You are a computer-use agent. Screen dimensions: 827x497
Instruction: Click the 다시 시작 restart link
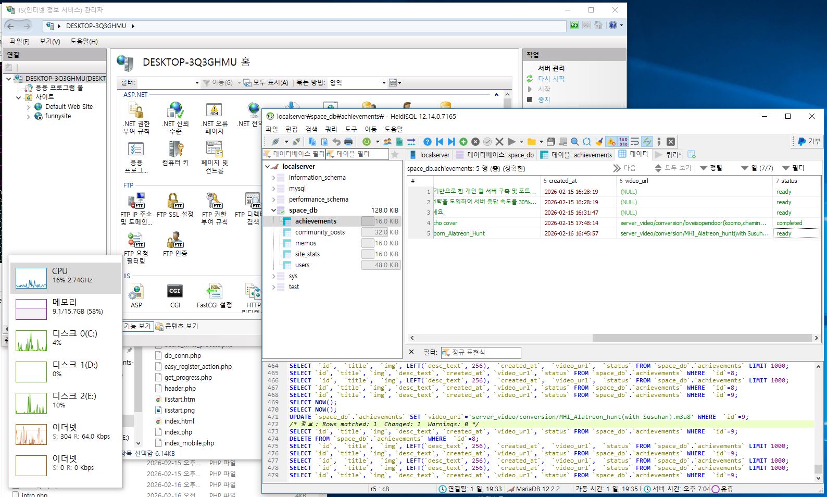(551, 79)
